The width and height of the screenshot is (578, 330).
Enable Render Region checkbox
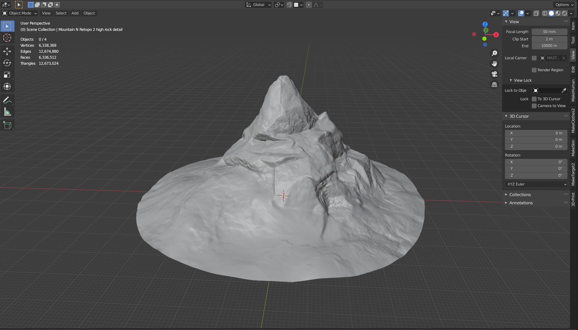[534, 70]
